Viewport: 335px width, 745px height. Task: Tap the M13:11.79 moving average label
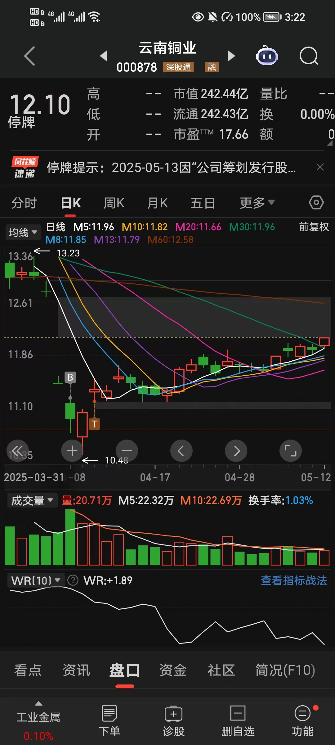coord(117,240)
